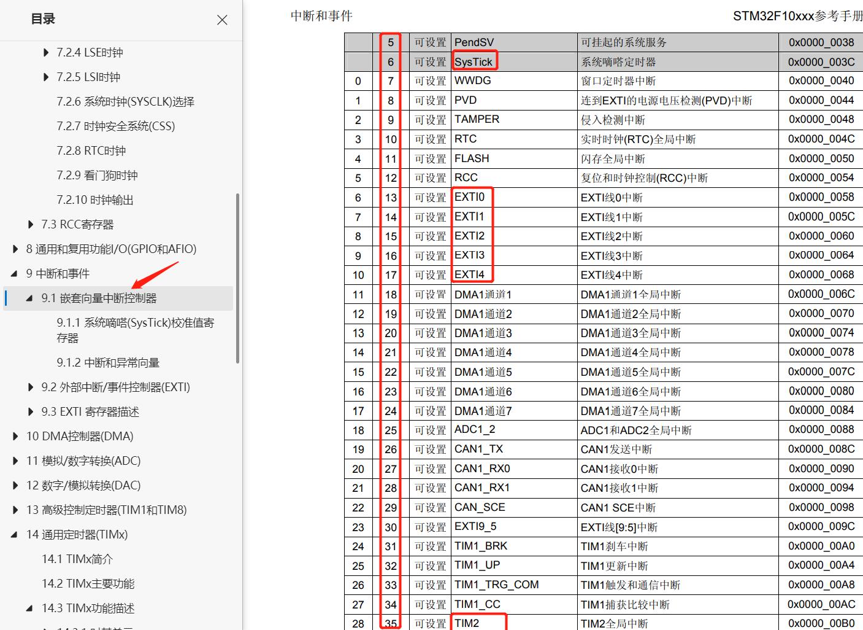Collapse section 14.3 TIMx功能描述
The image size is (863, 630).
[30, 609]
